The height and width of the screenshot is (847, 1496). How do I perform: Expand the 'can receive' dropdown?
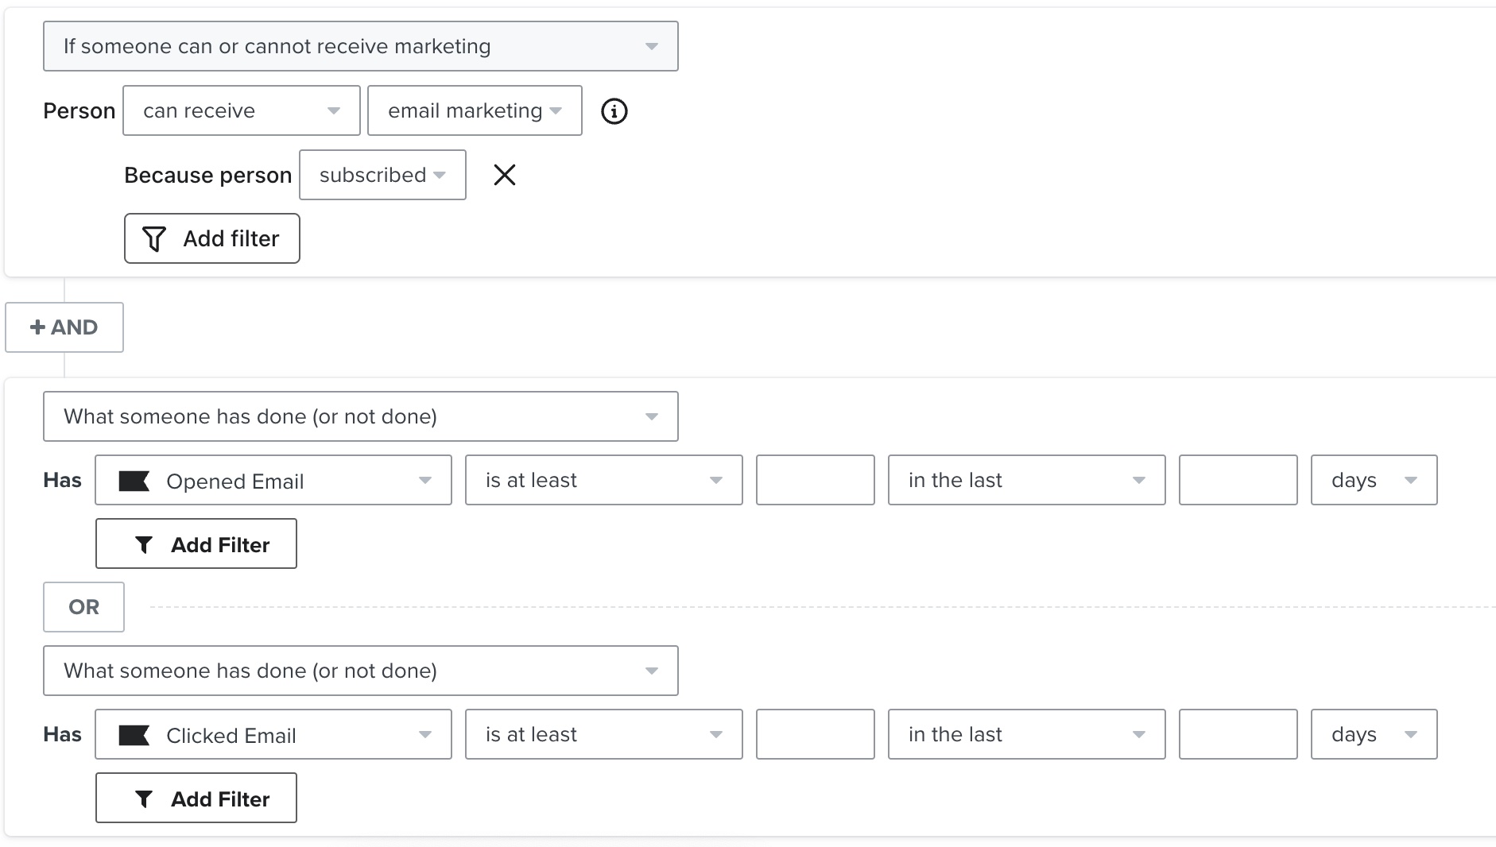point(241,110)
